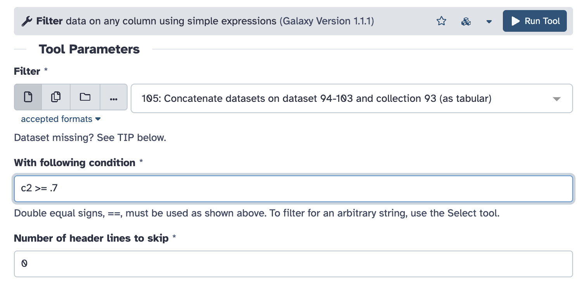
Task: Select single dataset input mode
Action: (28, 97)
